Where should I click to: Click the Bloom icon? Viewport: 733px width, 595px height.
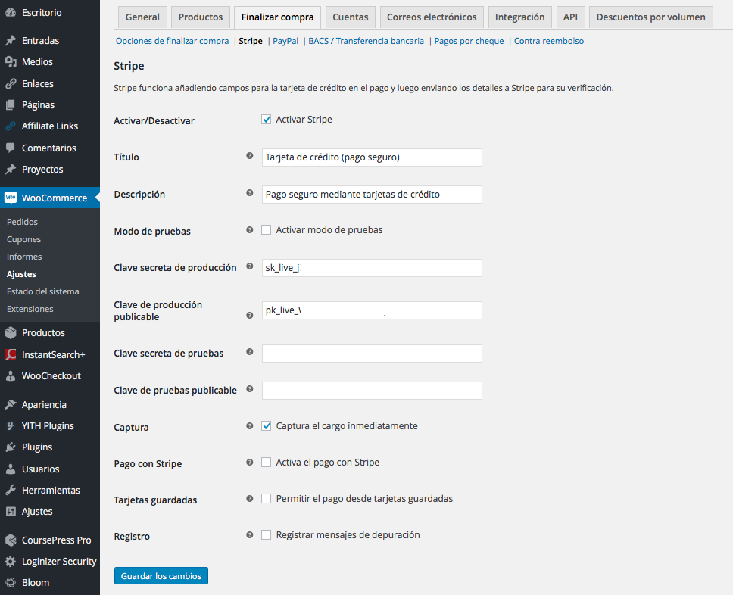(x=11, y=582)
